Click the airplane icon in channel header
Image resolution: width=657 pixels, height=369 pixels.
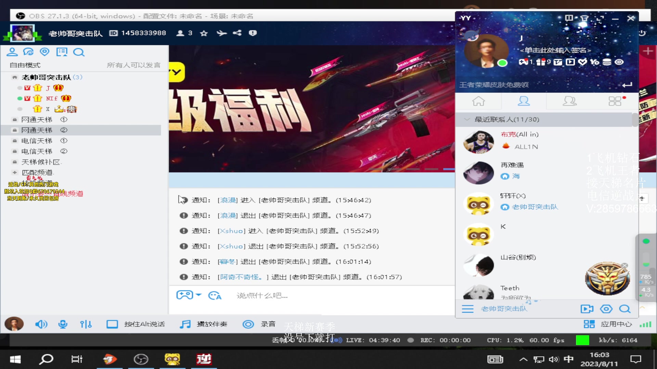point(221,33)
